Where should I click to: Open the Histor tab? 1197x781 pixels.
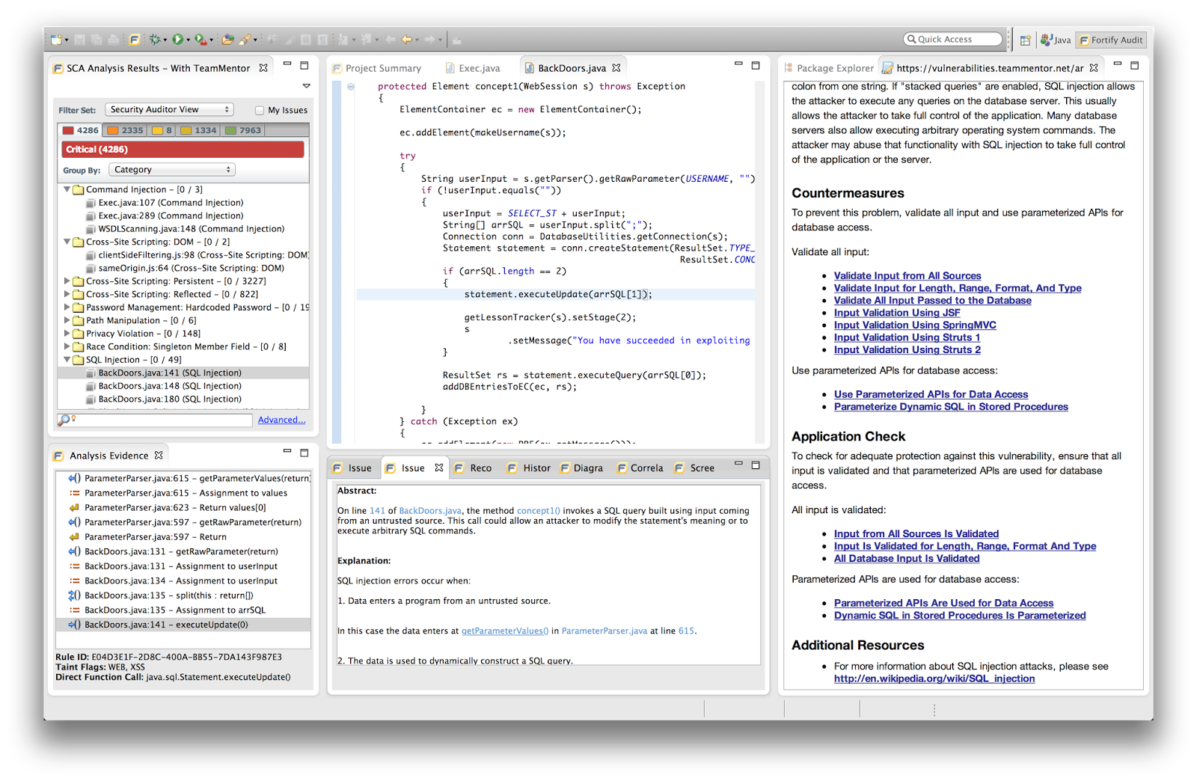pyautogui.click(x=529, y=468)
